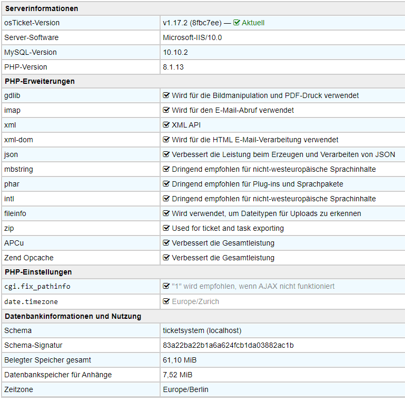Click the check icon in xml-dom row
Image resolution: width=405 pixels, height=401 pixels.
(x=166, y=140)
